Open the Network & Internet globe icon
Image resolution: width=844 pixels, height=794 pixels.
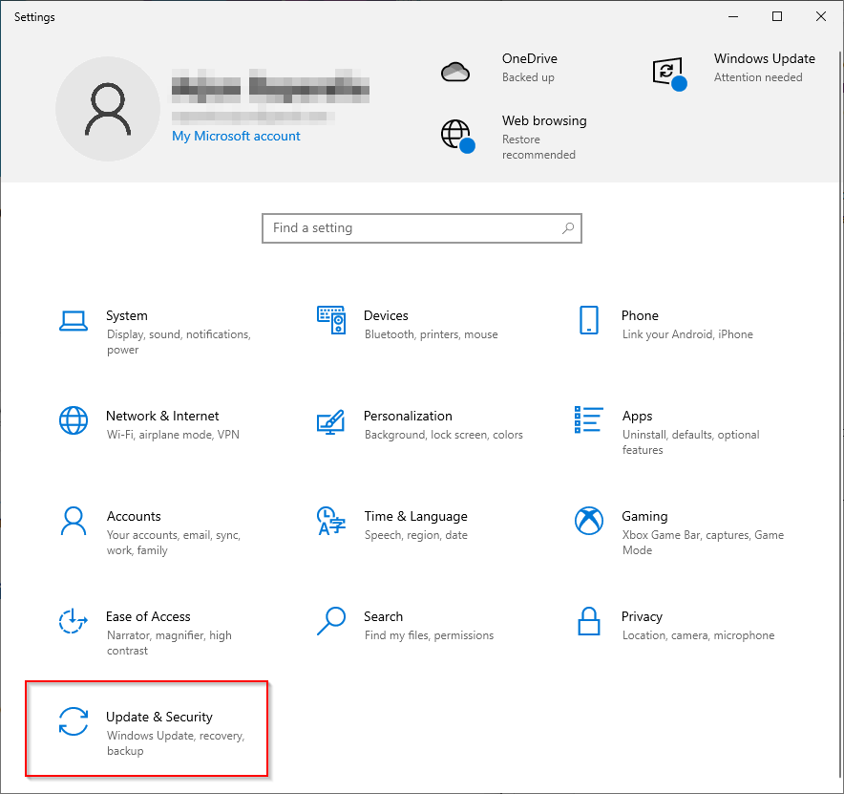click(x=74, y=420)
